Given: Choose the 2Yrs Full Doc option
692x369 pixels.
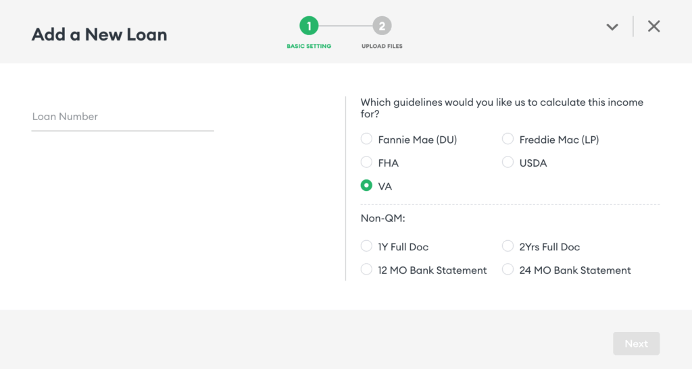Looking at the screenshot, I should click(508, 246).
